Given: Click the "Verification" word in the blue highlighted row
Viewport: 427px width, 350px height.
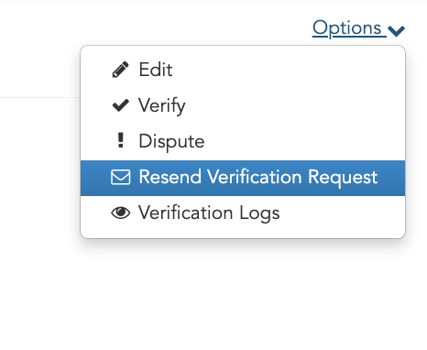Looking at the screenshot, I should [x=255, y=177].
